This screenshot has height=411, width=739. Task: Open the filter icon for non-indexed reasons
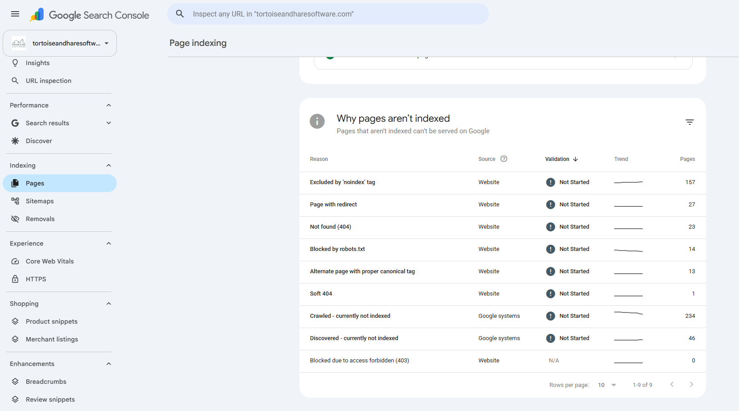690,122
